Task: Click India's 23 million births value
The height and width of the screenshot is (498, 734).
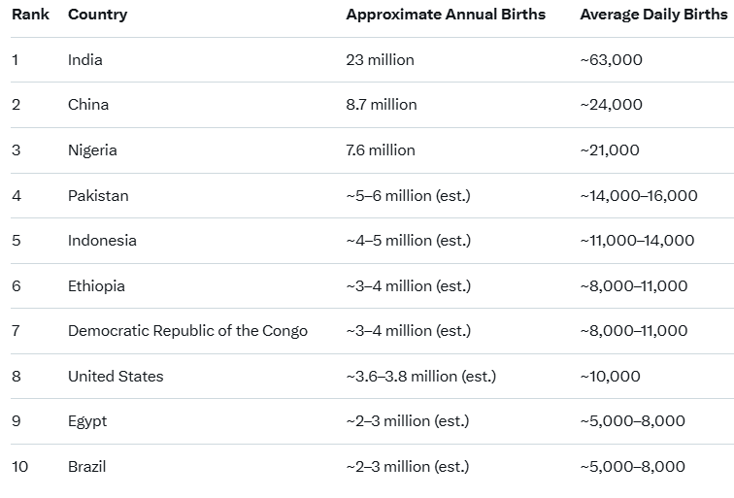Action: [380, 60]
